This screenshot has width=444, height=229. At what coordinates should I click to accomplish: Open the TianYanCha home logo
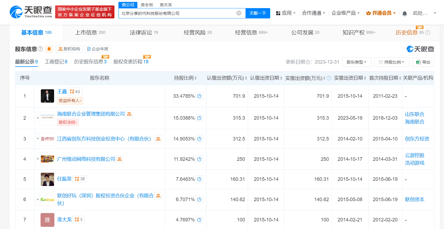(x=31, y=12)
